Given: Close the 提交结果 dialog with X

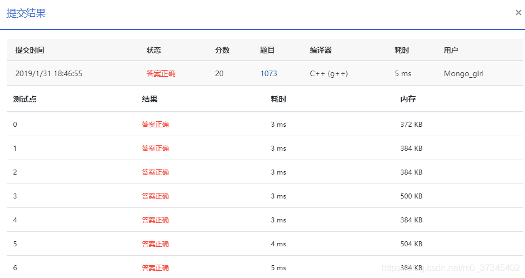Looking at the screenshot, I should click(518, 13).
